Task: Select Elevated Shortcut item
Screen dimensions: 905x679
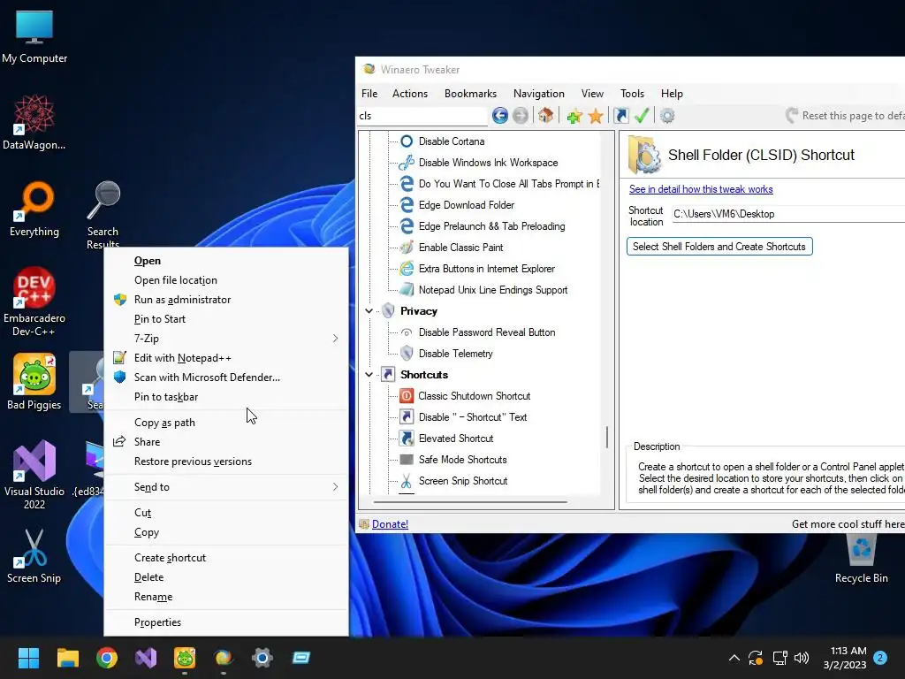Action: (x=456, y=439)
